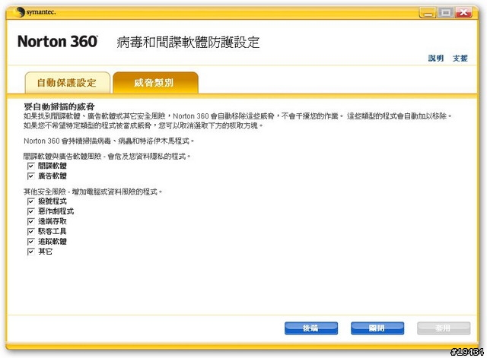487x358 pixels.
Task: Click the 後端 button
Action: (311, 328)
